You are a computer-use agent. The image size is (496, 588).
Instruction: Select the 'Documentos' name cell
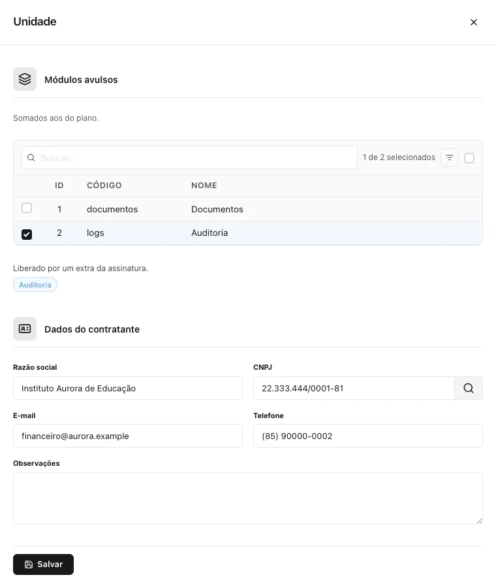point(217,209)
